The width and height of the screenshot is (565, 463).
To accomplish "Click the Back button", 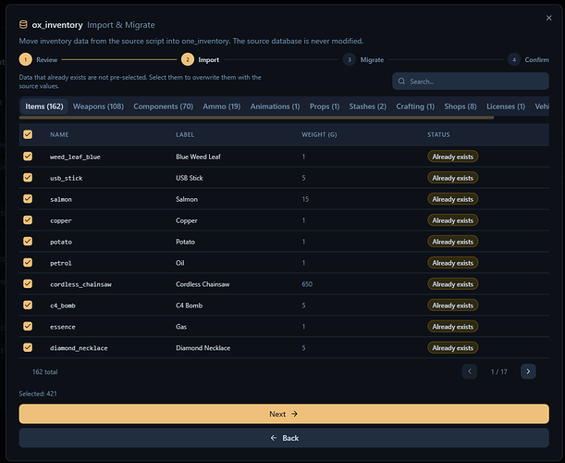I will coord(284,438).
